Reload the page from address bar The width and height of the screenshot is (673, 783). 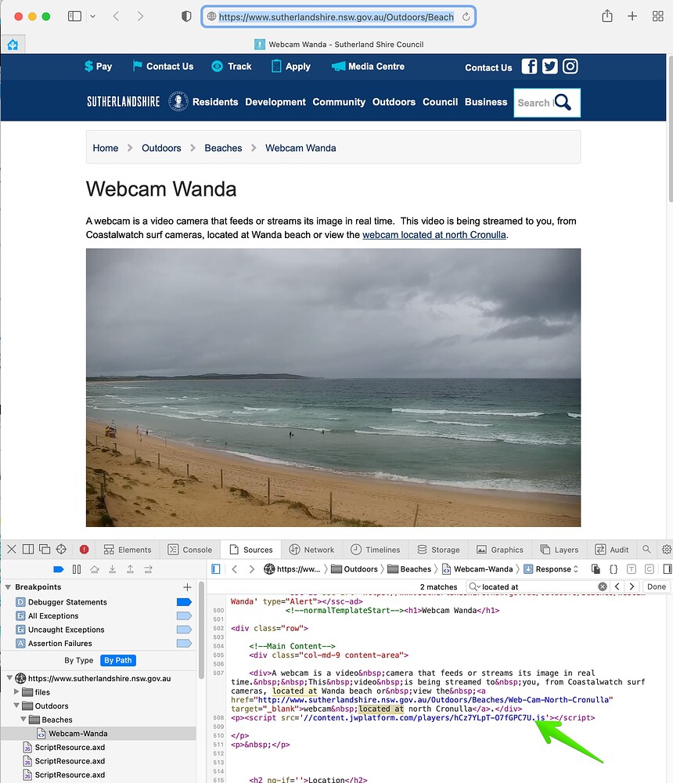pyautogui.click(x=466, y=17)
